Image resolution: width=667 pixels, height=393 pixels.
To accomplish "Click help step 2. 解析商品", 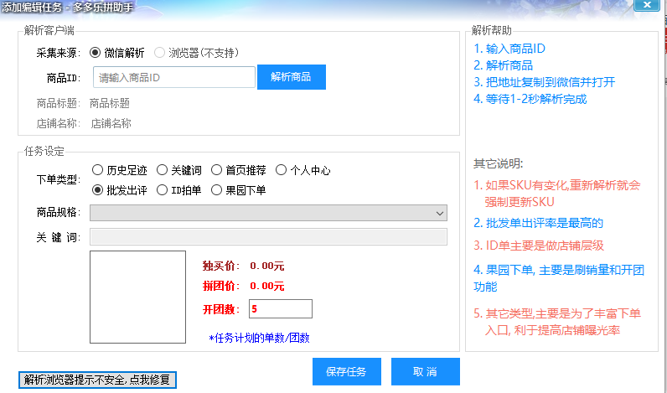I will [504, 65].
